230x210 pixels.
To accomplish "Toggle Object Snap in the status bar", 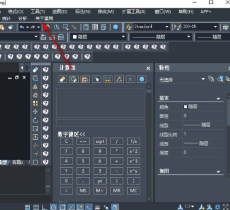I will [62, 207].
